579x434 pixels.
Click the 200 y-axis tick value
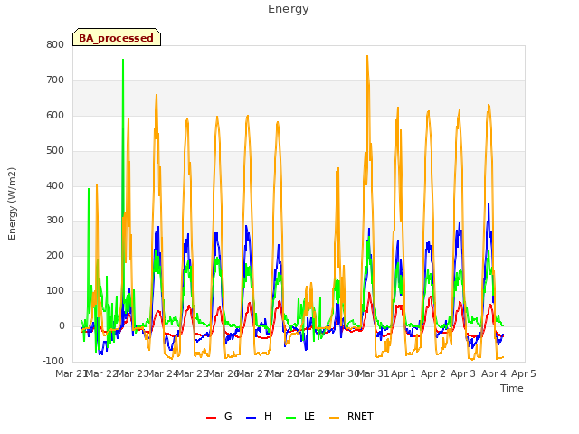(55, 255)
